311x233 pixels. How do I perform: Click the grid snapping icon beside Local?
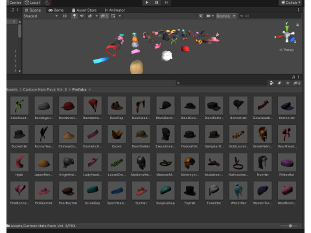(x=47, y=3)
